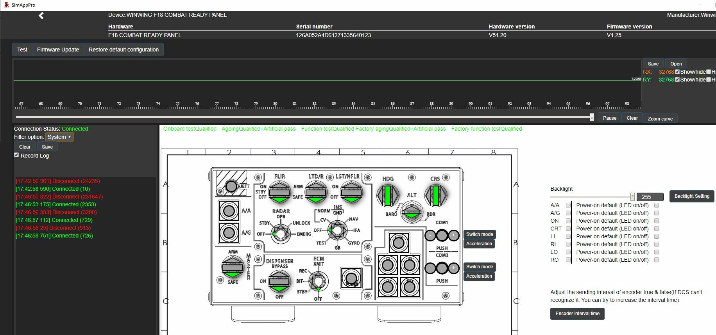Clear the connection log
This screenshot has height=335, width=716.
(x=25, y=147)
